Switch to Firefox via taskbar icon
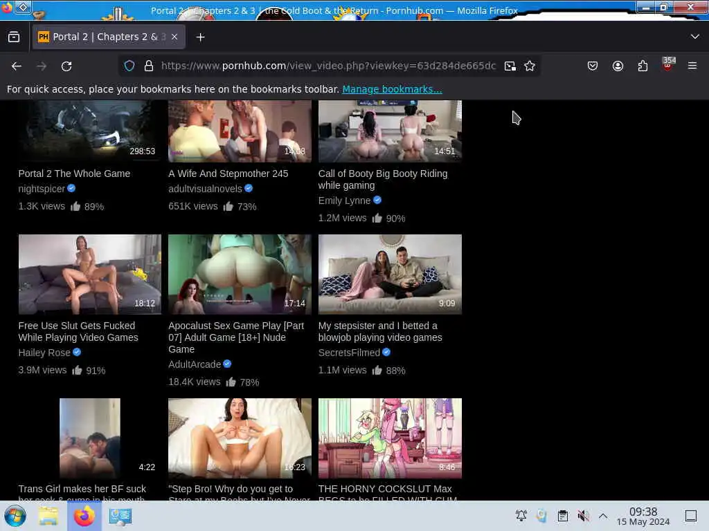Image resolution: width=709 pixels, height=531 pixels. 84,516
